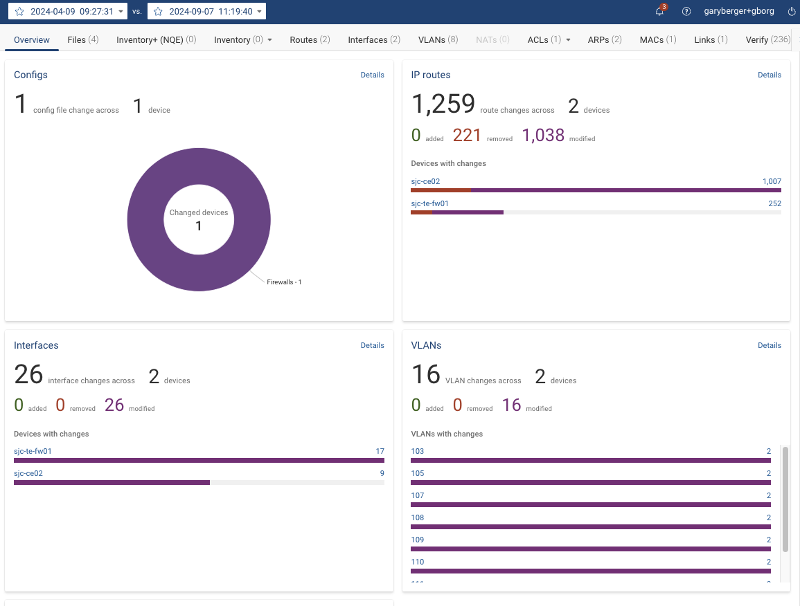The image size is (800, 606).
Task: Open Details link in Configs panel
Action: [372, 75]
